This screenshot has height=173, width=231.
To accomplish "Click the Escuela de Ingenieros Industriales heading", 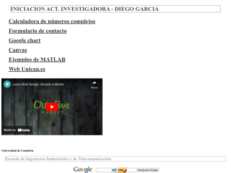I will coord(115,159).
